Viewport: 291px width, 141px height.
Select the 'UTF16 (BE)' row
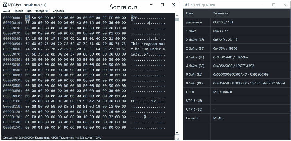(x=237, y=109)
